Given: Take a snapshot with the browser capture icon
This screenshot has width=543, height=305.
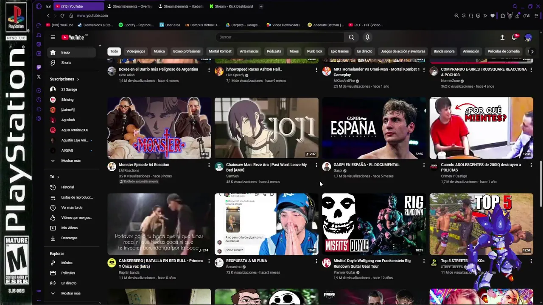Looking at the screenshot, I should [x=471, y=16].
